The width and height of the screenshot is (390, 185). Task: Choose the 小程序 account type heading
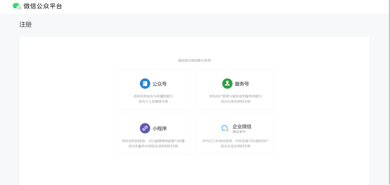pyautogui.click(x=160, y=128)
